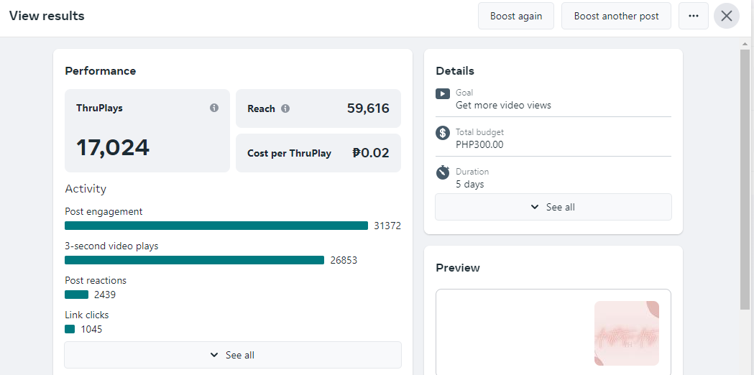Open the three-dot more options menu
This screenshot has height=375, width=754.
pos(694,16)
